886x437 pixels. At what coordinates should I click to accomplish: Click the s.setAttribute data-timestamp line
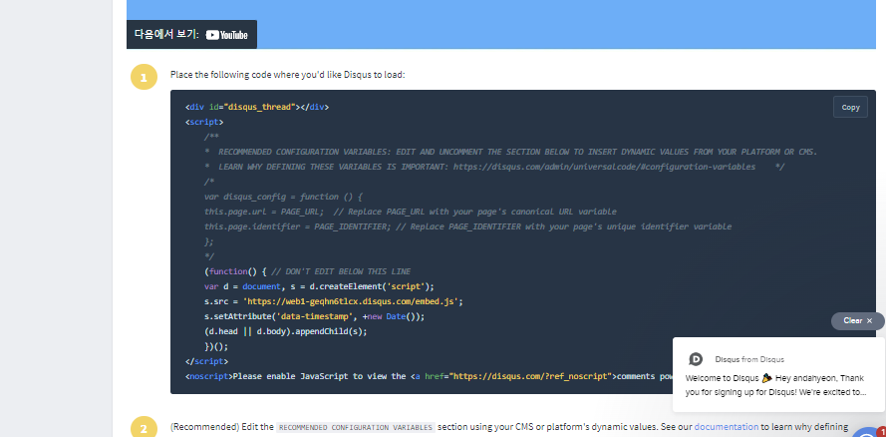[x=314, y=316]
